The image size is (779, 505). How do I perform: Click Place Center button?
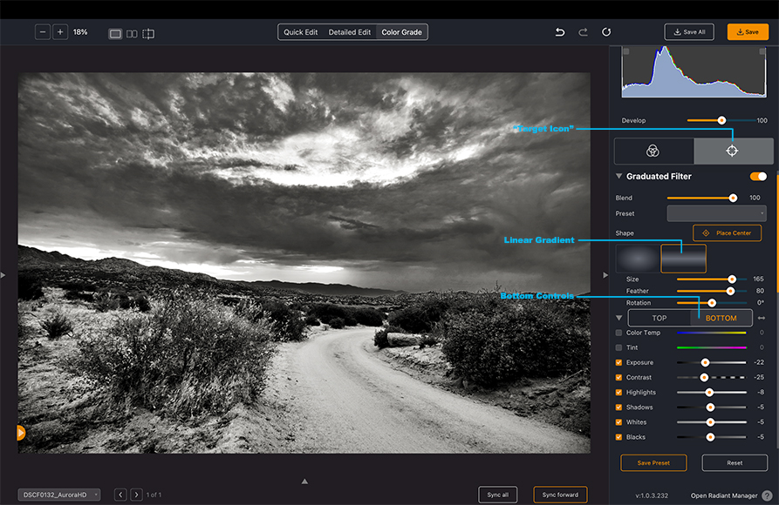point(727,233)
